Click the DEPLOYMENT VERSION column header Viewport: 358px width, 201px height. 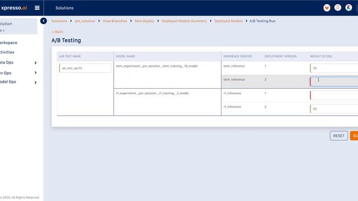point(280,56)
